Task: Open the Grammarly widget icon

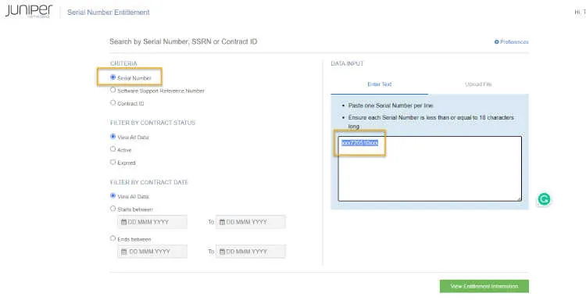Action: (x=544, y=199)
